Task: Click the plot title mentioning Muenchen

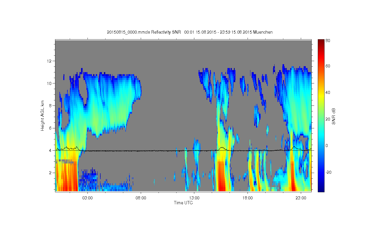Action: 190,32
